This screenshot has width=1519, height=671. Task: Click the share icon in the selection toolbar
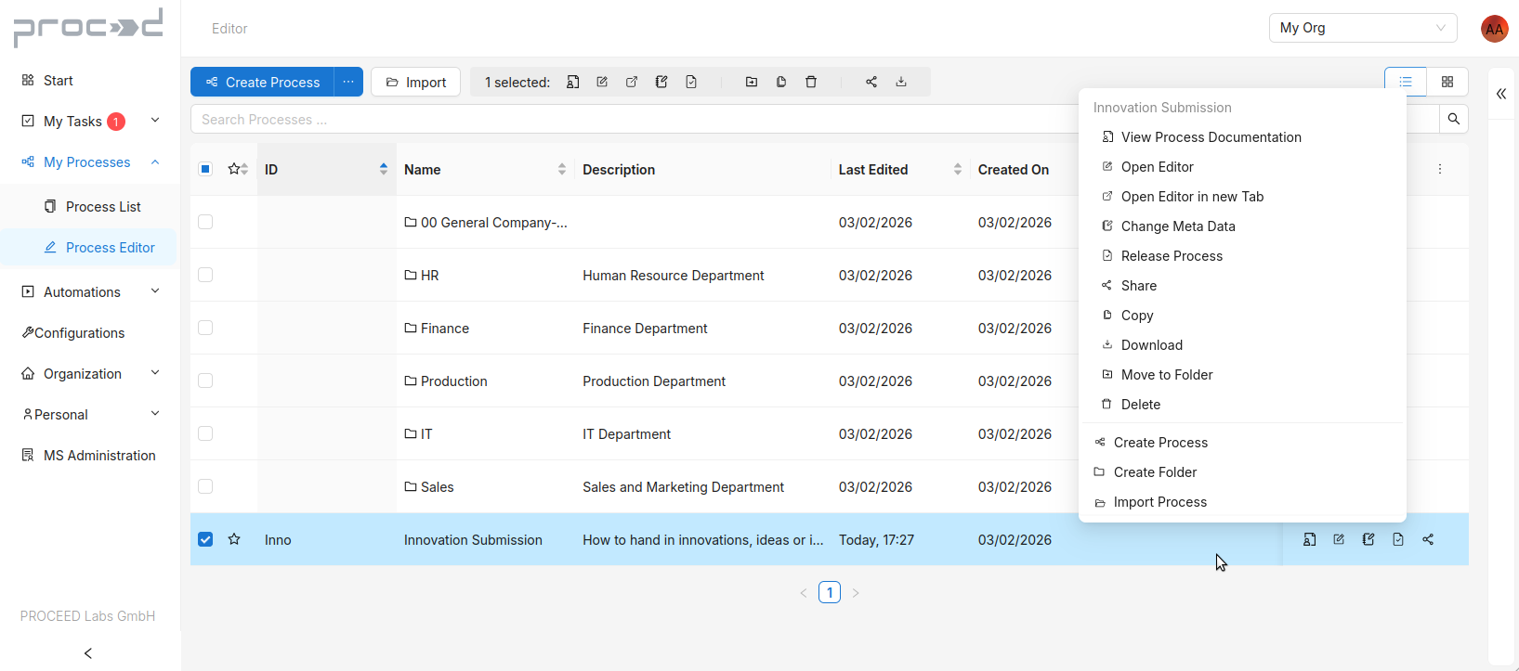[871, 82]
